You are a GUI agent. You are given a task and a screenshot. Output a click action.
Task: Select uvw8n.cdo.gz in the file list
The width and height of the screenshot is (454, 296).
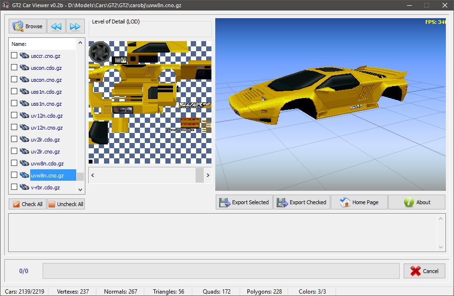click(x=47, y=164)
